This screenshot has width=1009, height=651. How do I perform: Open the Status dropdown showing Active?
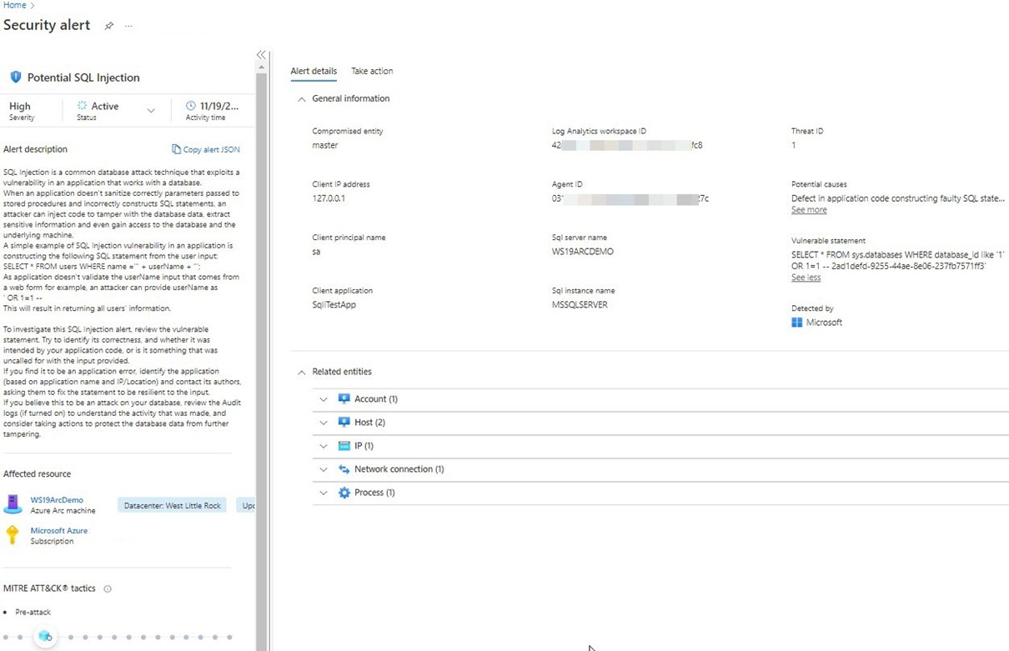(x=150, y=110)
